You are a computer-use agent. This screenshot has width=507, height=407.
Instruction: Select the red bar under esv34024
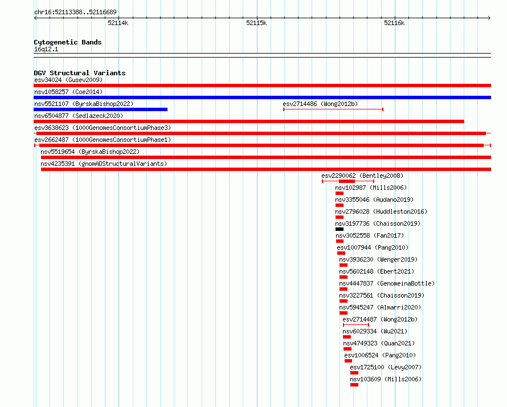pos(262,86)
